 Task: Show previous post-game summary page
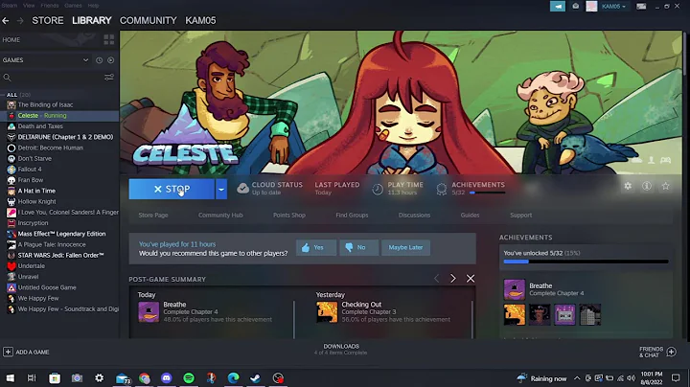click(437, 279)
